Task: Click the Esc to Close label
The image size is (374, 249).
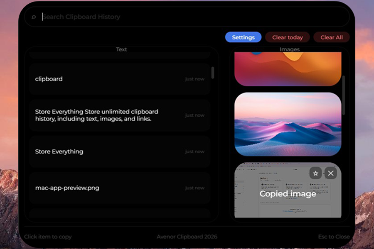Action: (334, 237)
